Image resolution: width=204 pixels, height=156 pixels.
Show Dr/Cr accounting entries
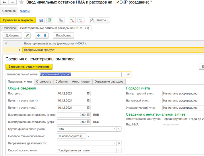[x=72, y=20]
